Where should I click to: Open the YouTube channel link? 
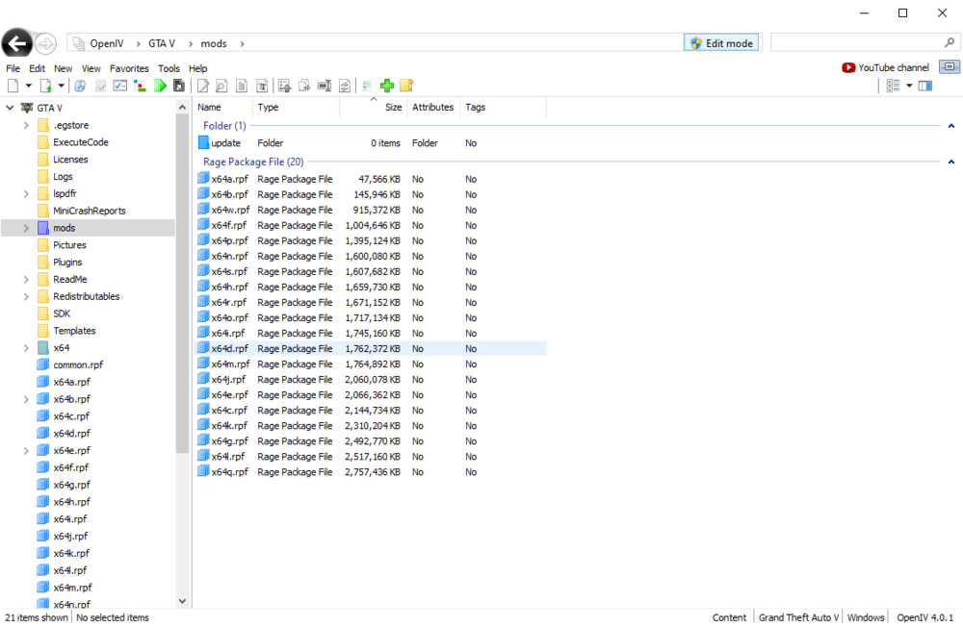click(x=886, y=67)
